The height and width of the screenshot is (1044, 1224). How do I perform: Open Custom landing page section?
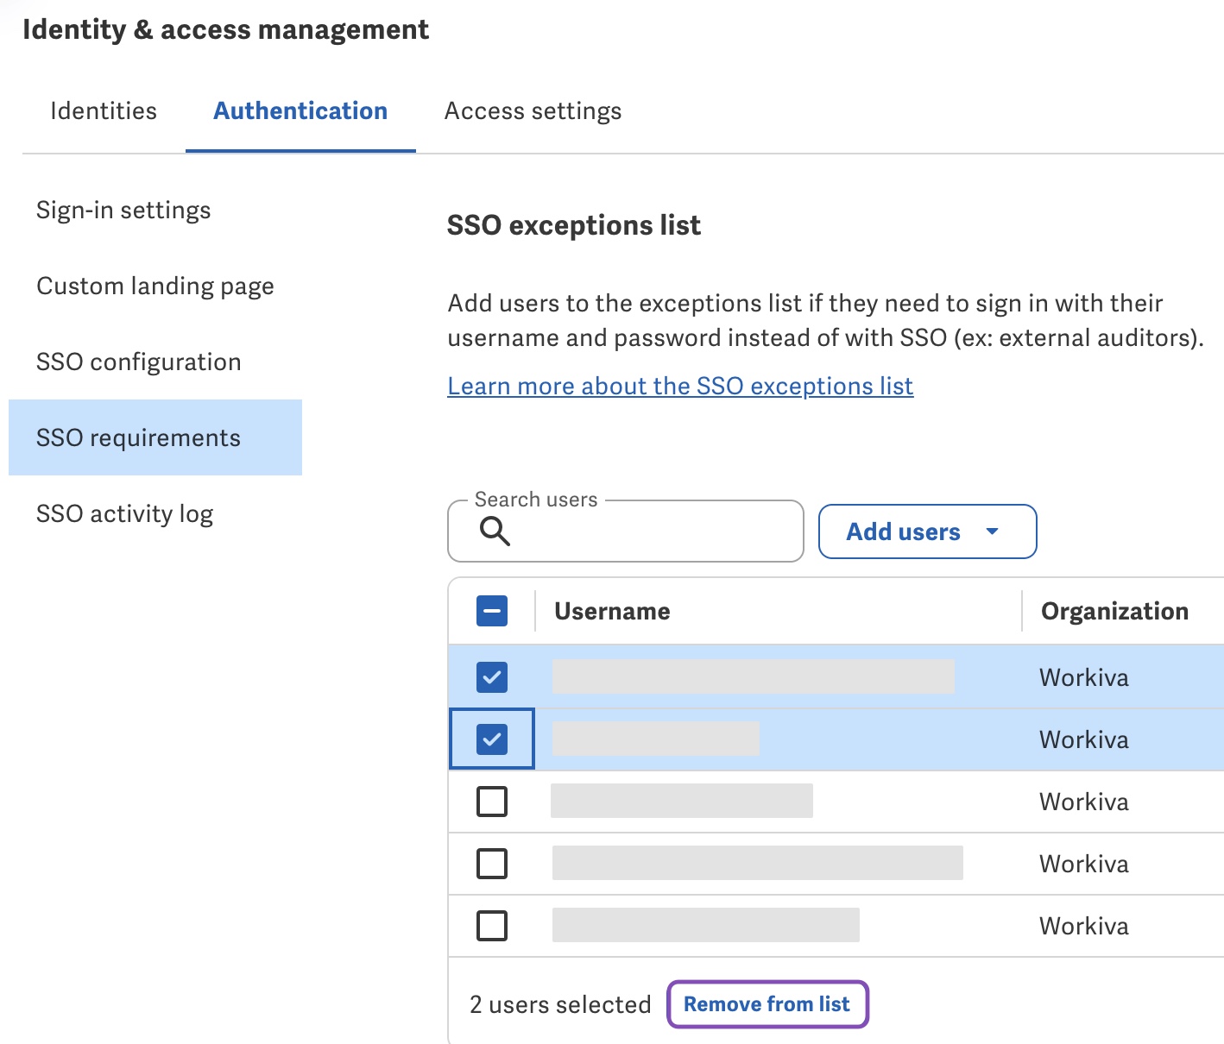[155, 286]
